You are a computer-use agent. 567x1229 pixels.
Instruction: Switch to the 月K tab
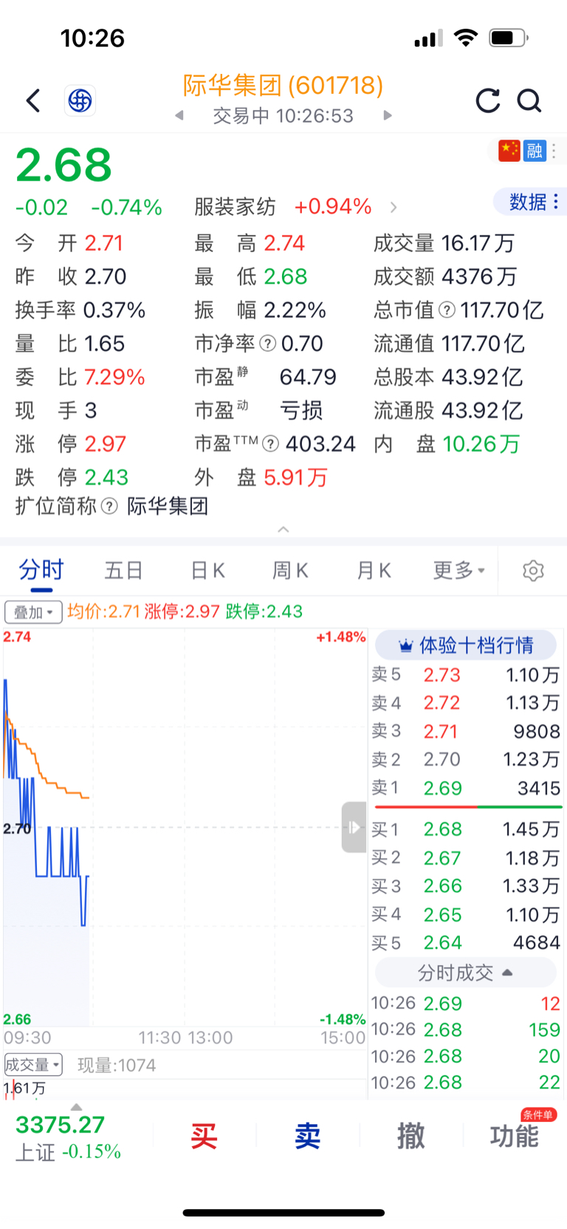coord(374,571)
